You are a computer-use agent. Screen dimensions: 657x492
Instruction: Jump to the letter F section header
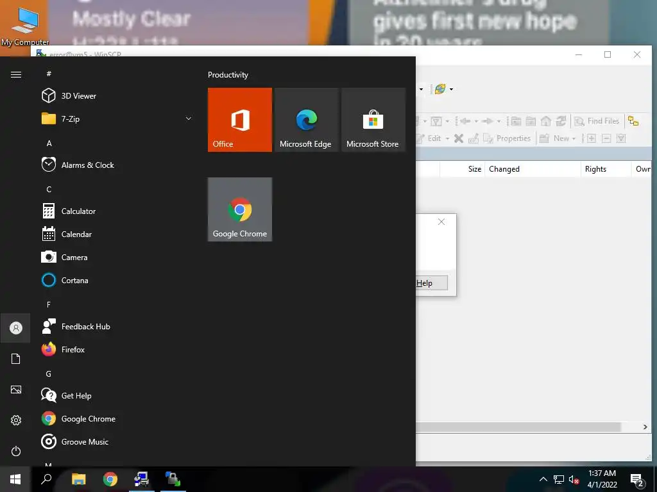coord(49,304)
